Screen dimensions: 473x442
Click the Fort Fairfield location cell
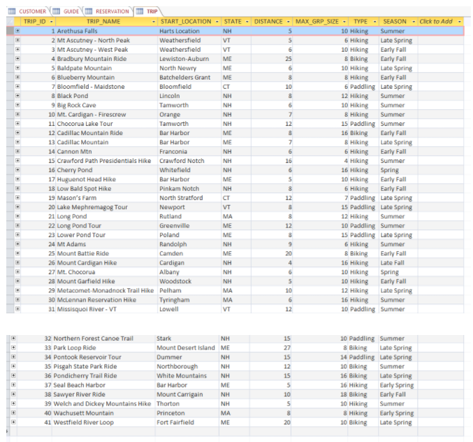coord(187,422)
